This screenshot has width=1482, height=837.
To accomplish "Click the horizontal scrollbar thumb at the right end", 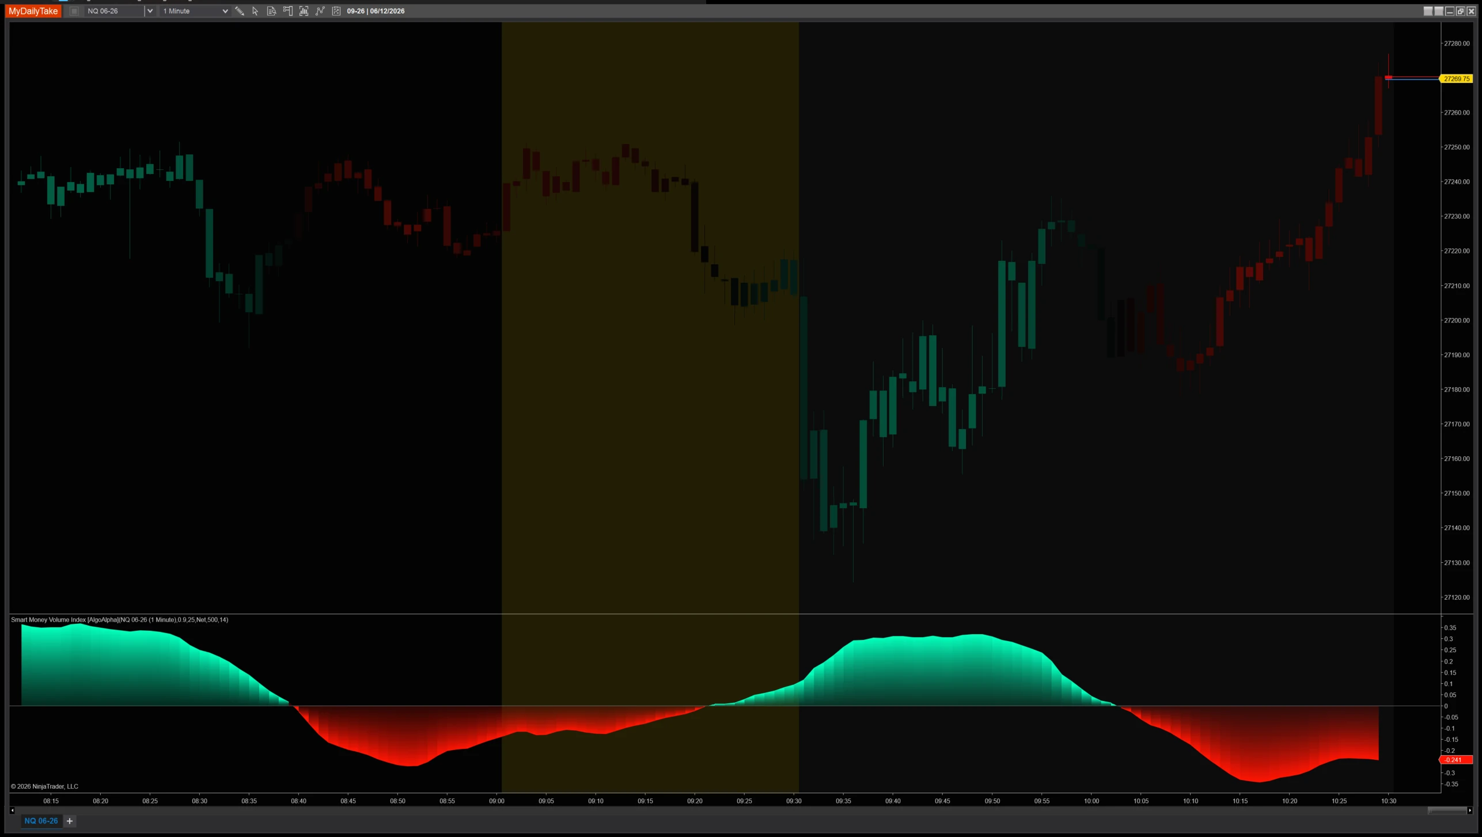I will (1447, 811).
